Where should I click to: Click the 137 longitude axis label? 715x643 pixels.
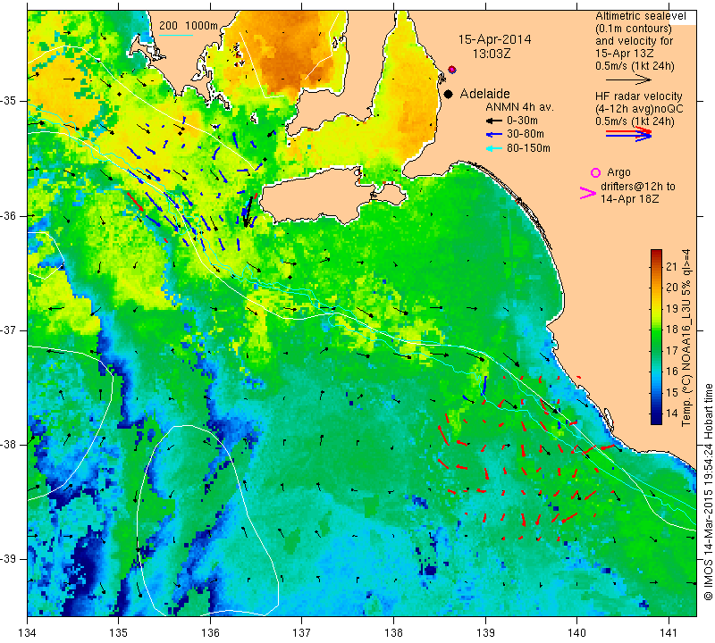pos(301,632)
